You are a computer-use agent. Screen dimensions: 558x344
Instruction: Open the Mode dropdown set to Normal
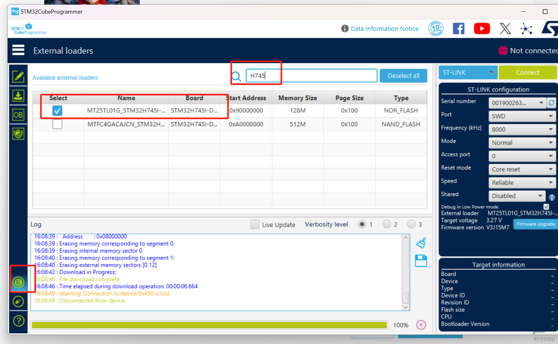point(522,143)
